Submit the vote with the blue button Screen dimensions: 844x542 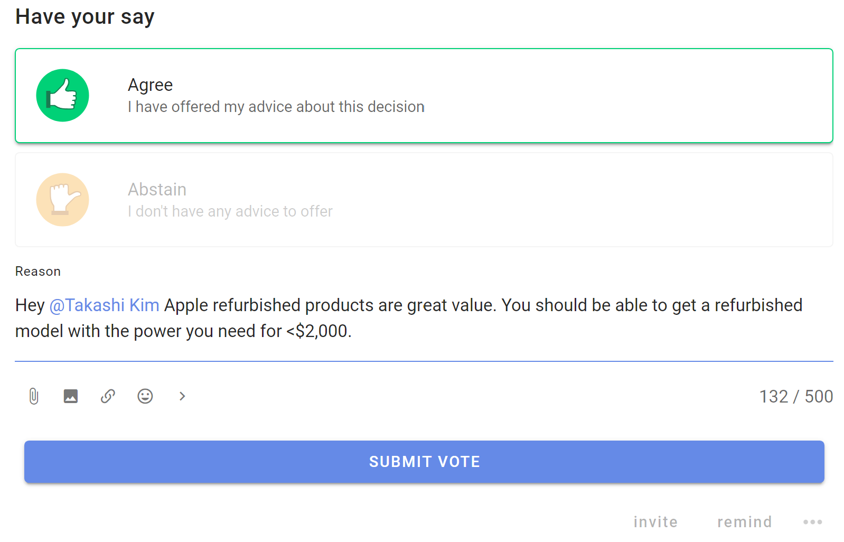pyautogui.click(x=424, y=462)
